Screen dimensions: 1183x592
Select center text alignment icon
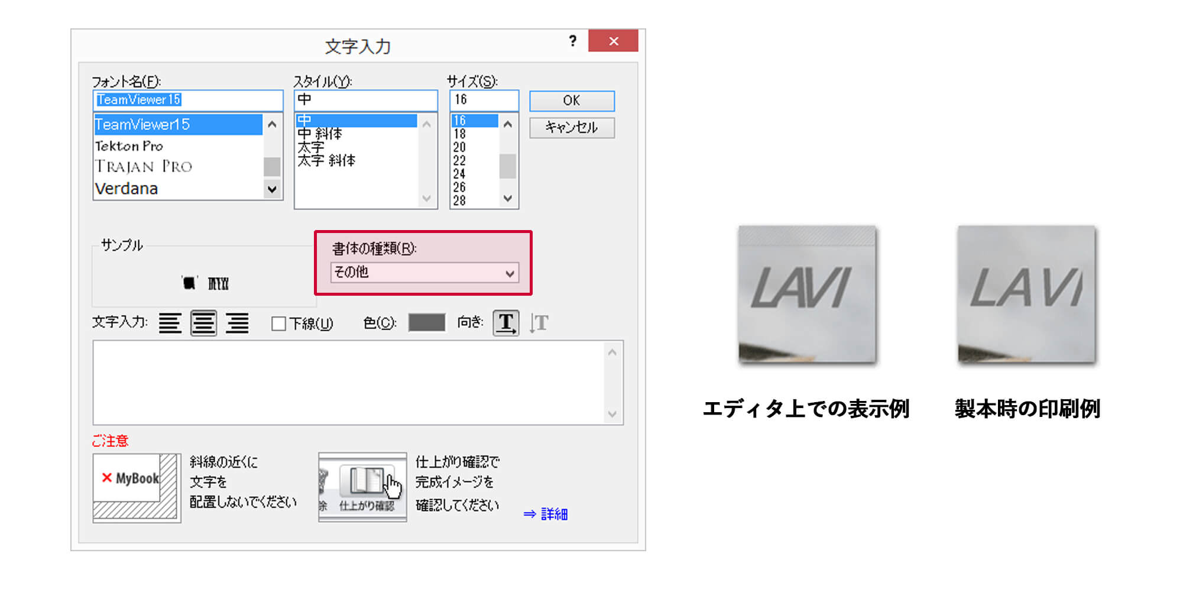[203, 323]
